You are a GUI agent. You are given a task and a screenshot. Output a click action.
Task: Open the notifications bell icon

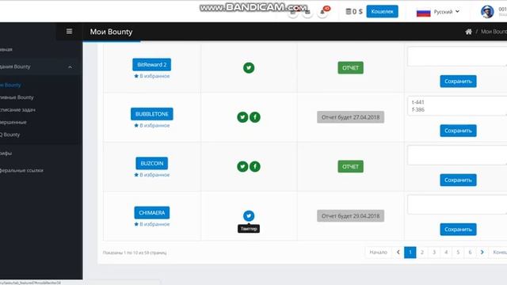pos(322,12)
